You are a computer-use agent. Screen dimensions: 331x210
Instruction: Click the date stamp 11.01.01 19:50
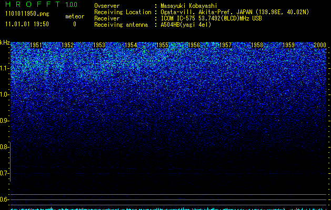[27, 24]
